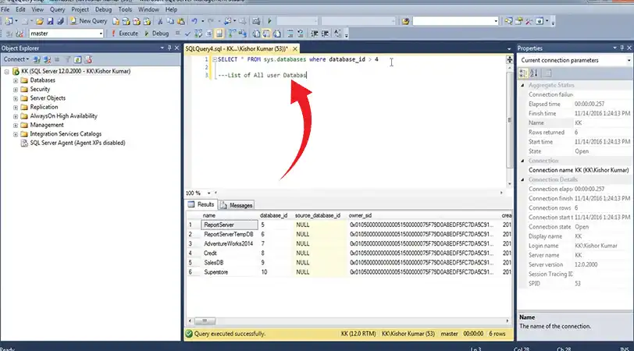Click the Results to Grid icon
Screen dimensions: 634x351
[x=266, y=34]
